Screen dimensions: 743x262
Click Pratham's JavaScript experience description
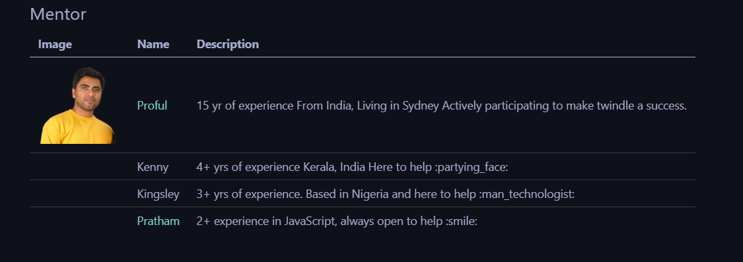coord(337,221)
